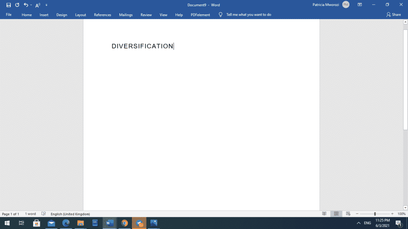Start Read Aloud from the Quick Access Toolbar
The height and width of the screenshot is (229, 408).
(38, 5)
